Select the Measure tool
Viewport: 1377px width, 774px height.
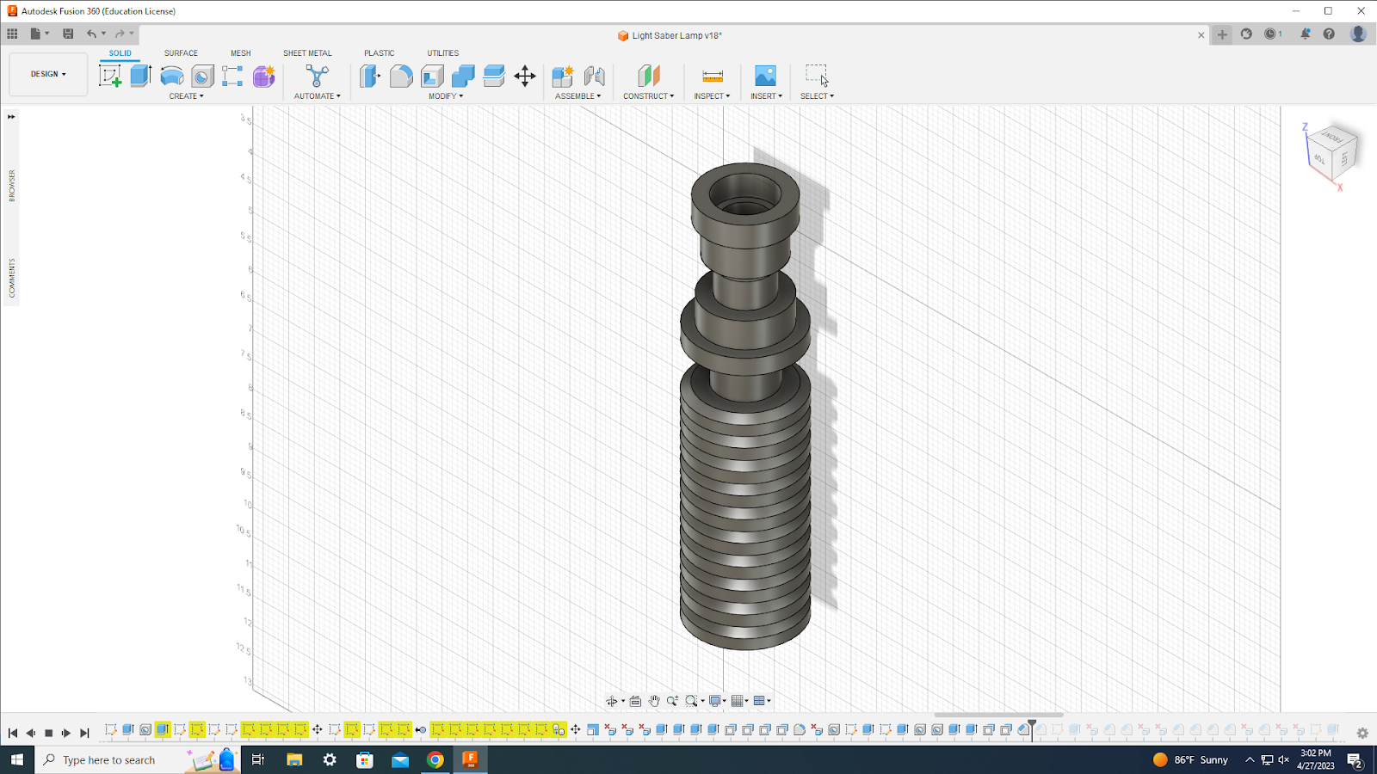[x=712, y=76]
